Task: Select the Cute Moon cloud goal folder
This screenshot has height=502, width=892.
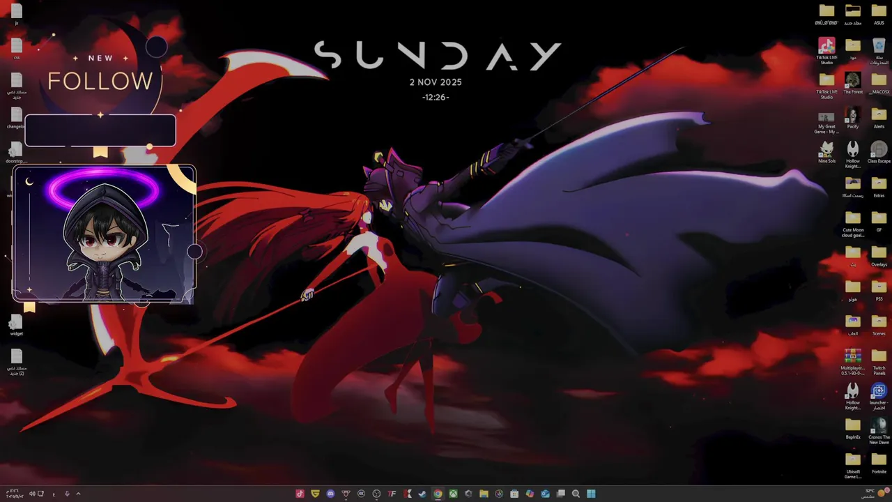Action: tap(853, 223)
